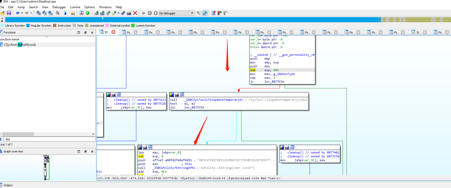The height and width of the screenshot is (188, 451).
Task: Float the Functions panel
Action: [x=86, y=33]
